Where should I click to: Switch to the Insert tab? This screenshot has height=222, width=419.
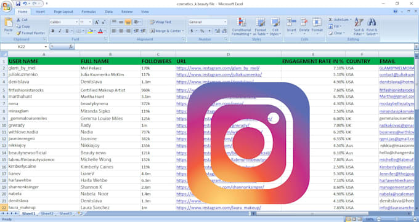point(40,12)
